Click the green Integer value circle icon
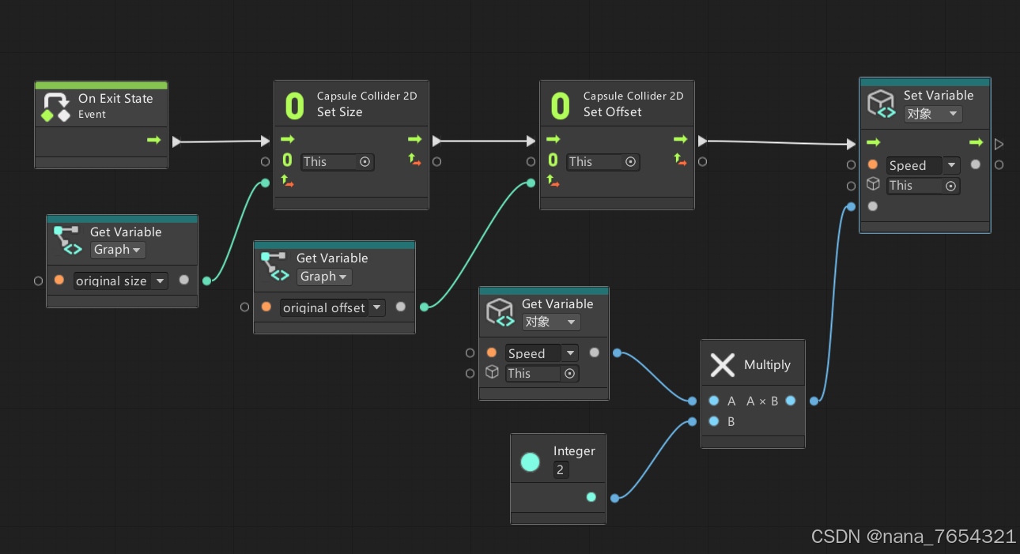Screen dimensions: 1020x554 pyautogui.click(x=530, y=462)
